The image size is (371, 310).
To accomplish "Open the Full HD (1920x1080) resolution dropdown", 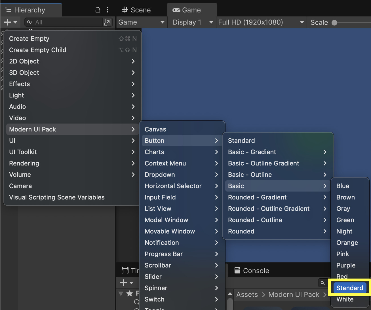I will 261,22.
